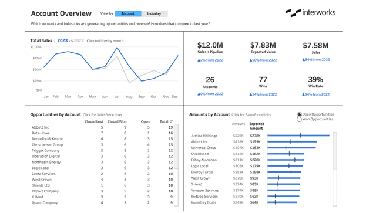This screenshot has width=376, height=213.
Task: Click Jul peak on the 2023 sales line
Action: click(117, 48)
